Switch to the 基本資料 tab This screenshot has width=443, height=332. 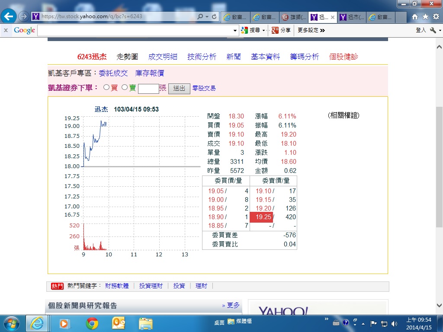click(265, 57)
